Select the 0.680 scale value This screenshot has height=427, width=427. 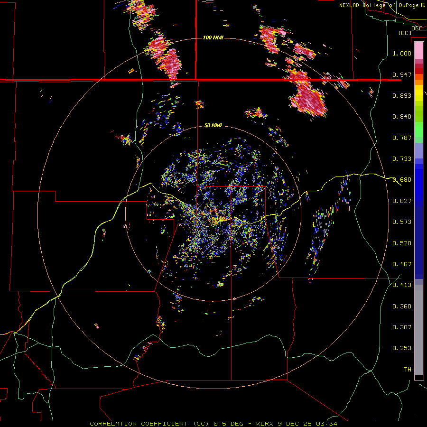402,180
